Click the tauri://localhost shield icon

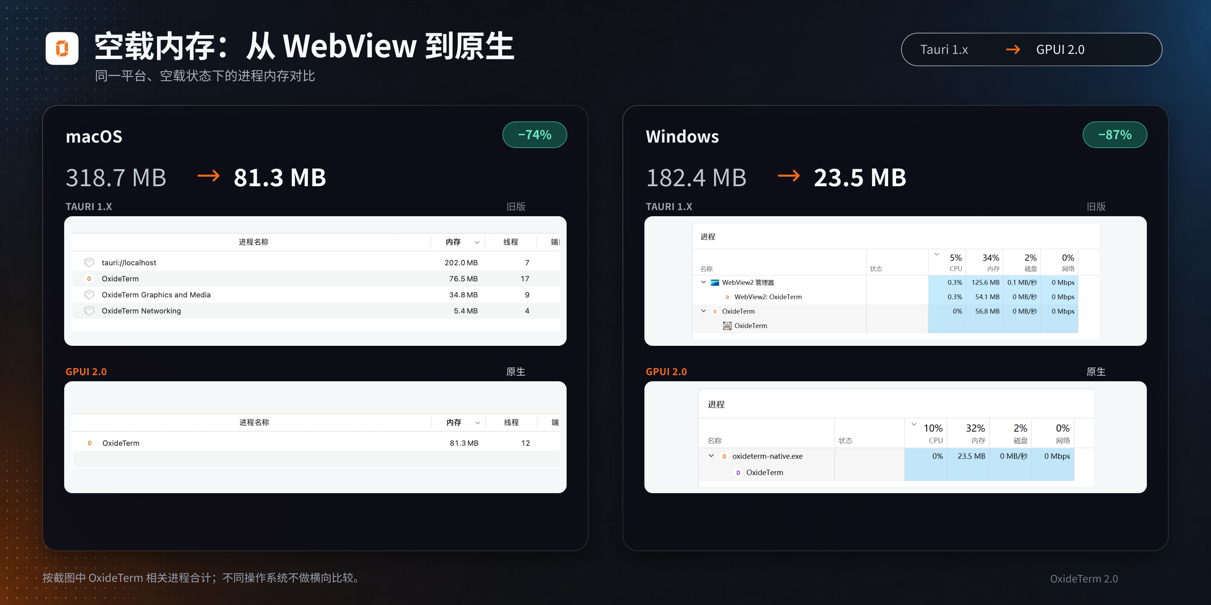(89, 263)
